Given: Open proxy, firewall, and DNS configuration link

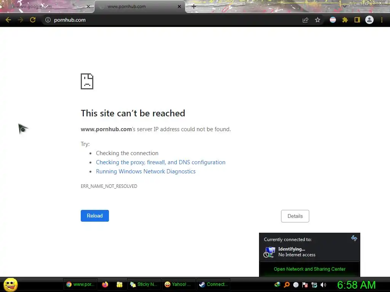Looking at the screenshot, I should pyautogui.click(x=161, y=162).
